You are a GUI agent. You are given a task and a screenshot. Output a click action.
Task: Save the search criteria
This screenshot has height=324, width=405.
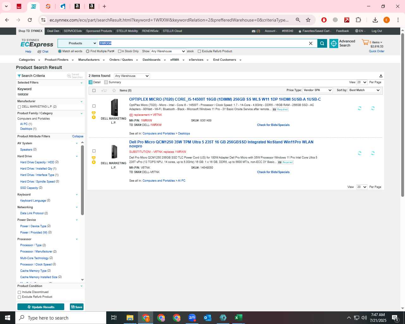pyautogui.click(x=77, y=307)
